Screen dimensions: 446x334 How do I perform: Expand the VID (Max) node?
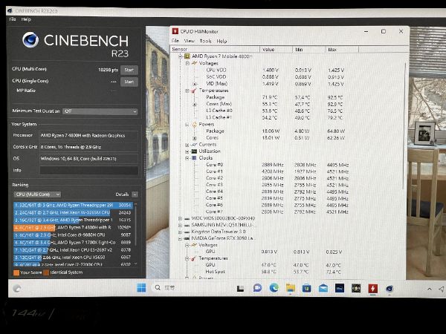pos(195,84)
